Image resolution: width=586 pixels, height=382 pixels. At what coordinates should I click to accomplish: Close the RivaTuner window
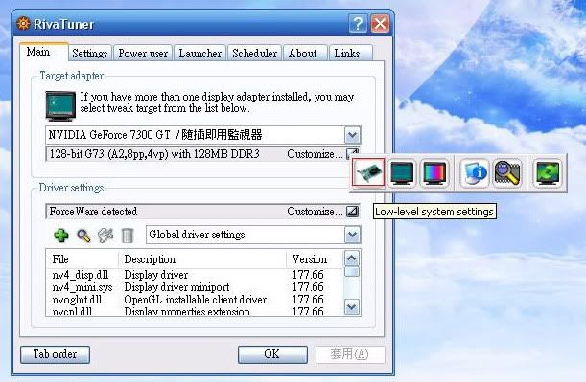tap(380, 24)
